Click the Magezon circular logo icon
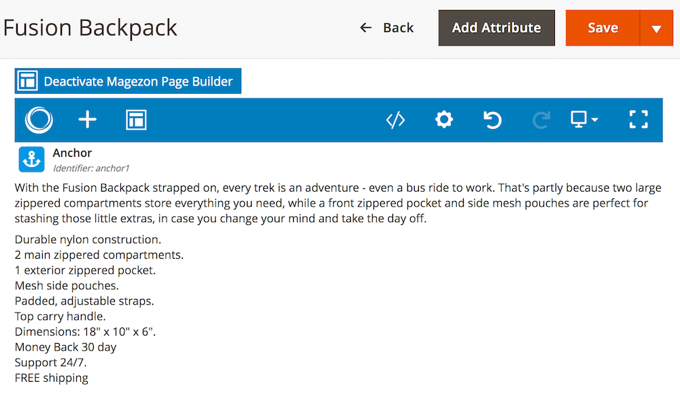 pos(39,120)
